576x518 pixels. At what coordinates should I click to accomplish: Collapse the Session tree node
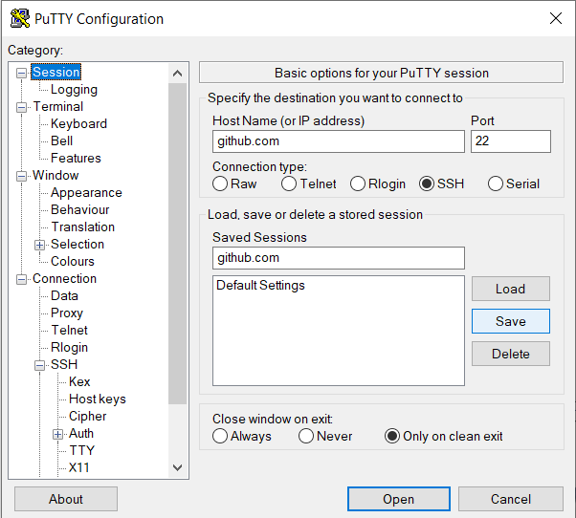(x=21, y=73)
